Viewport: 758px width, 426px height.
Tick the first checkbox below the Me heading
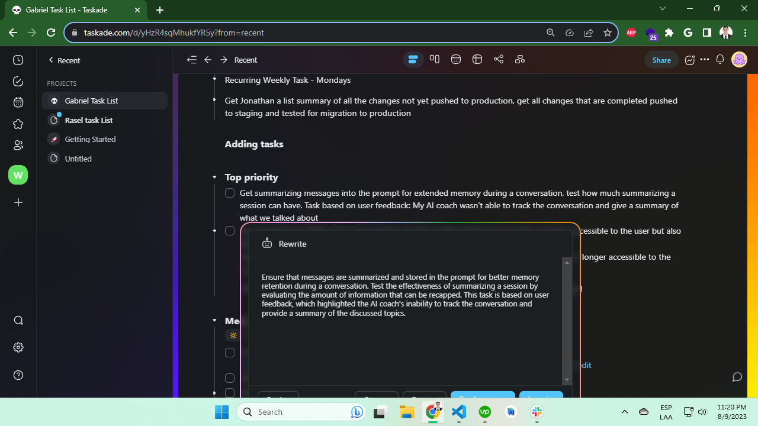coord(230,353)
